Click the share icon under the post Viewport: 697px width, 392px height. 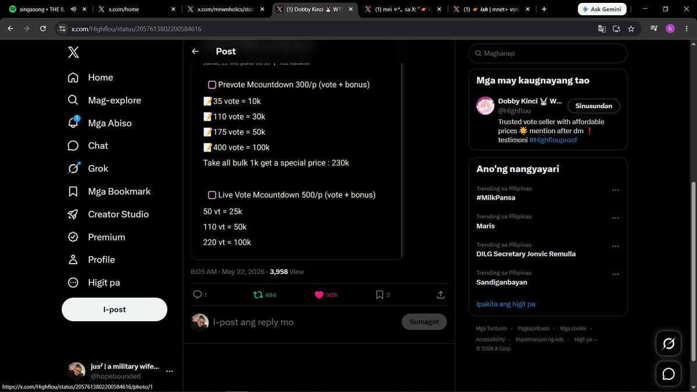[x=441, y=295]
